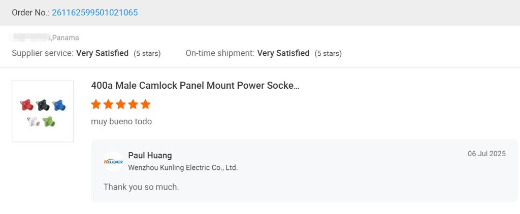Click the third orange rating star

click(x=121, y=104)
